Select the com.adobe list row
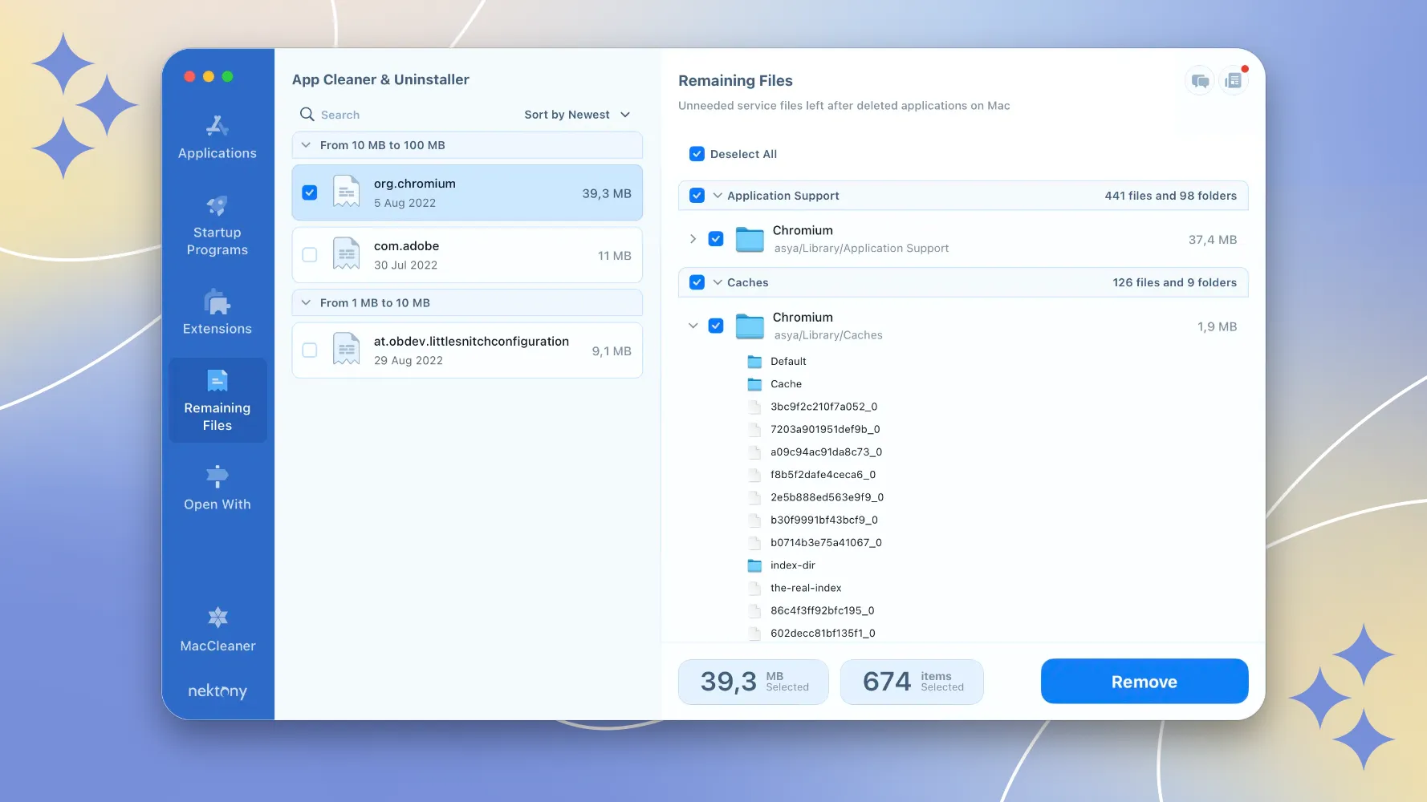Screen dimensions: 1427x802 pos(467,255)
